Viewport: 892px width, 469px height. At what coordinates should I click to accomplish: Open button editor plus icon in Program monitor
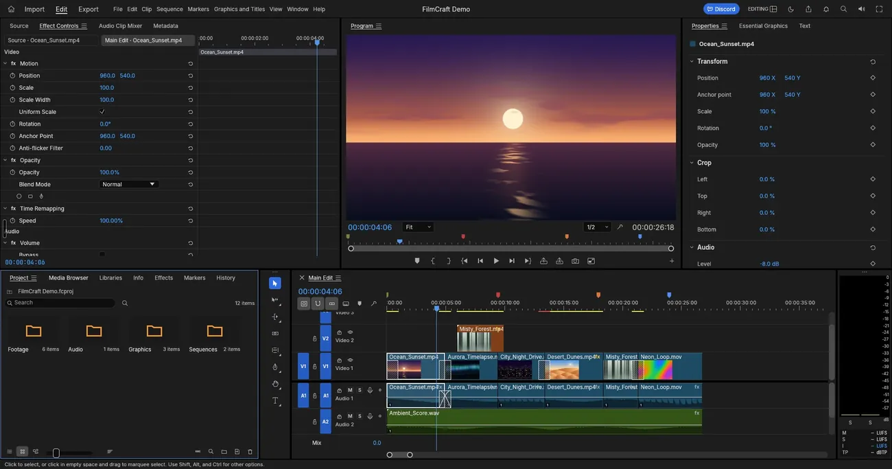coord(672,261)
